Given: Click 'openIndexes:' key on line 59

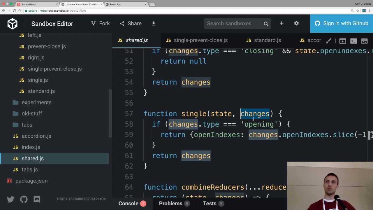Looking at the screenshot, I should point(219,135).
